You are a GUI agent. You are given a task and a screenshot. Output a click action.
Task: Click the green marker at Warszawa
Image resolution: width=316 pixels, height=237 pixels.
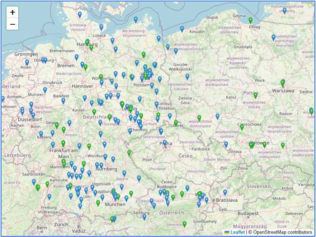pos(283,83)
